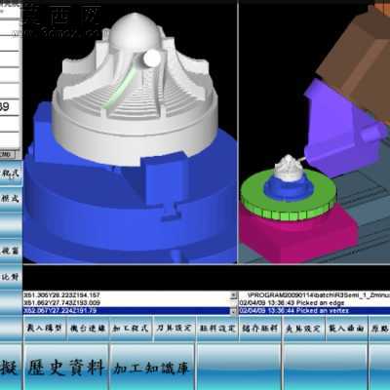Viewport: 390px width, 390px height.
Task: Click the 比對 compare button in left sidebar
Action: pos(11,277)
